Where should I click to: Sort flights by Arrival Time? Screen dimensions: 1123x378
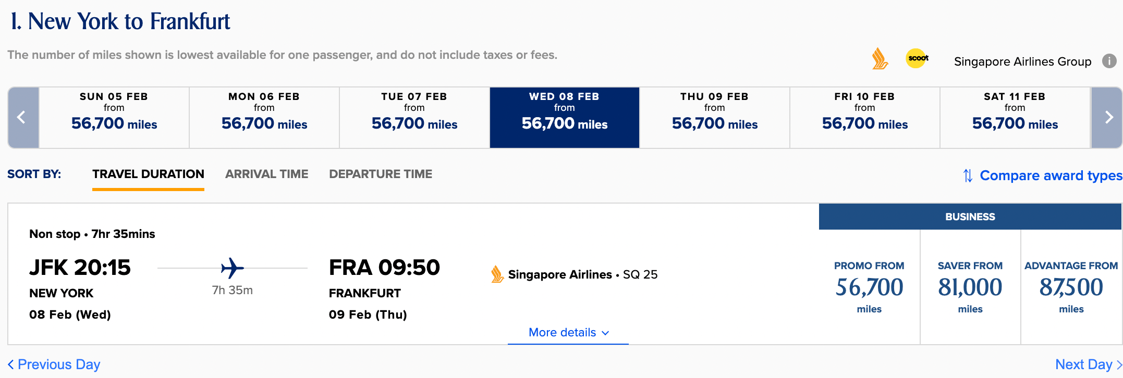[266, 174]
